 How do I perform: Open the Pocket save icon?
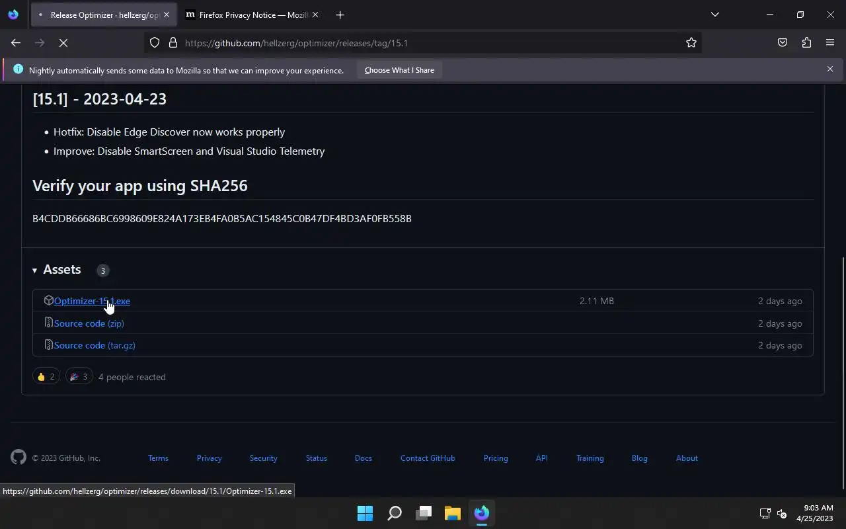point(783,43)
